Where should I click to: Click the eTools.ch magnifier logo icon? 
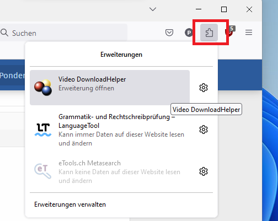43,171
